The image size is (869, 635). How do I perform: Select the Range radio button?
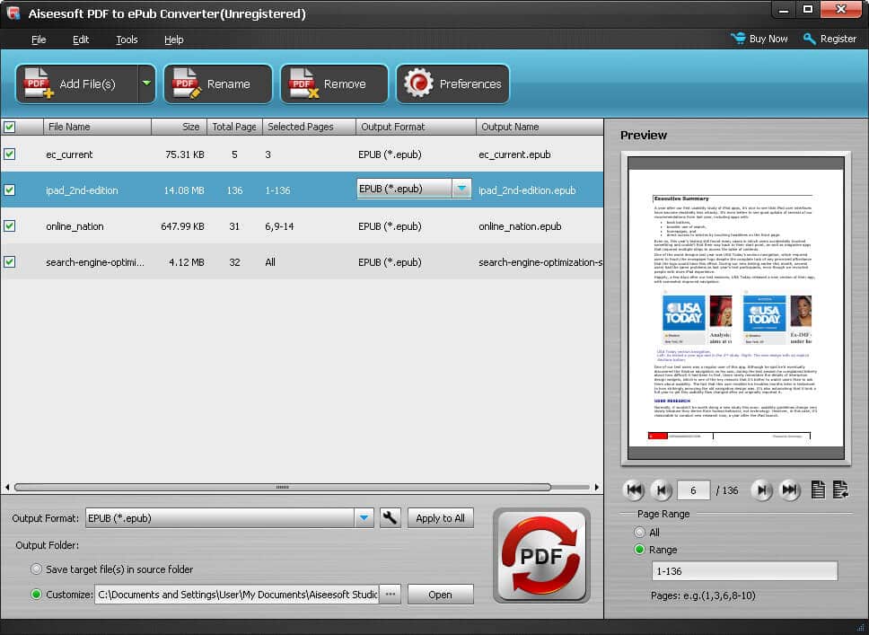[639, 549]
